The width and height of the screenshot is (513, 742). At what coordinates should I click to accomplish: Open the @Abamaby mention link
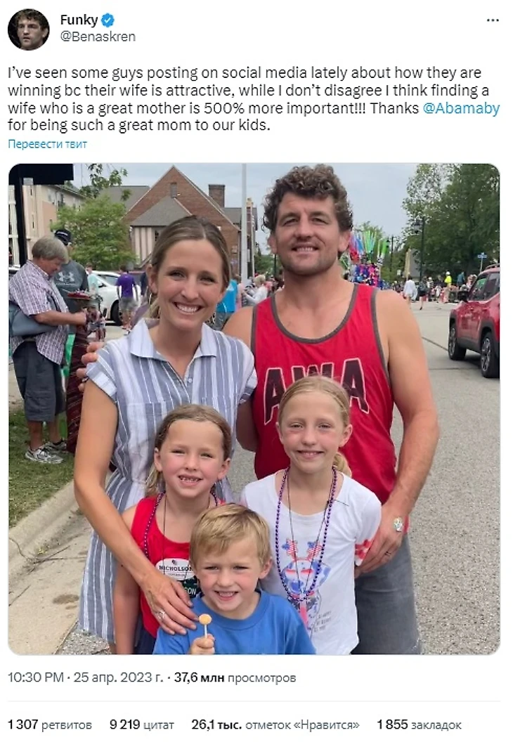tap(461, 108)
